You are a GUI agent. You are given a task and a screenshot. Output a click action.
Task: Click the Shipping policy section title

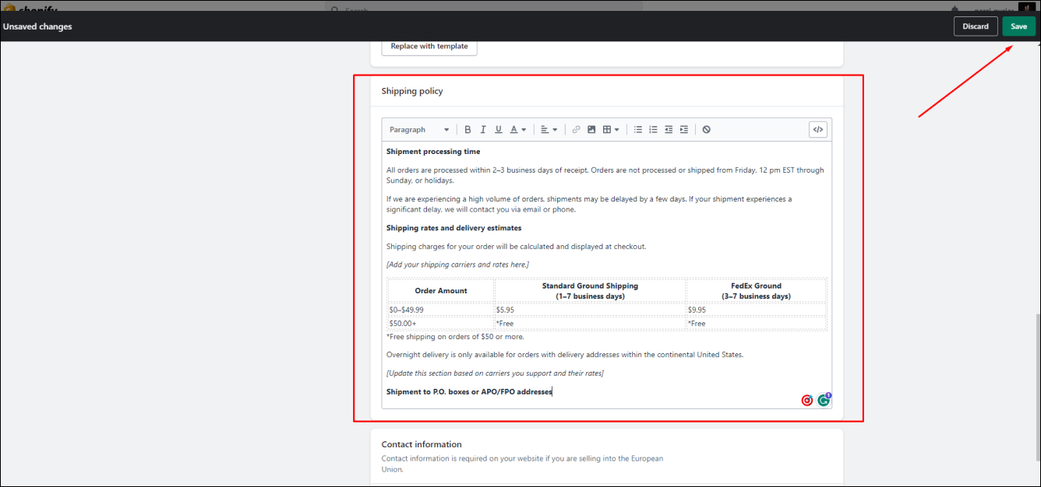412,91
